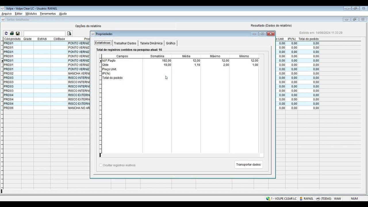Select the Id.F.Pagto row
Screen dimensions: 368x207
[180, 60]
